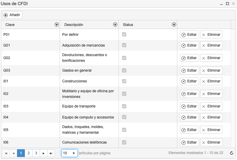This screenshot has height=160, width=237.
Task: Toggle the Status checkbox for G03 Gastos en general
Action: [124, 70]
